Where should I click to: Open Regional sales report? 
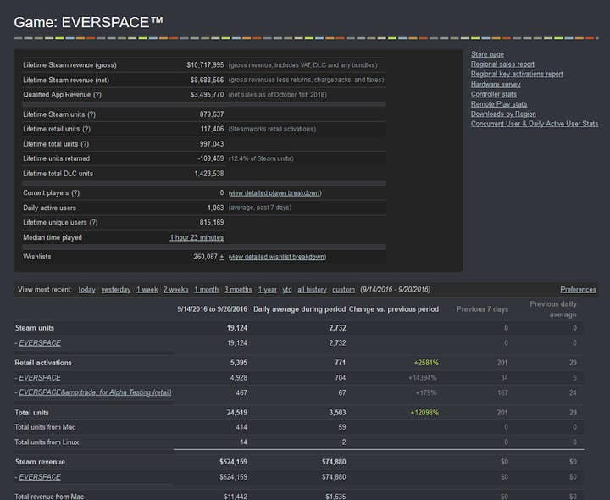coord(502,64)
